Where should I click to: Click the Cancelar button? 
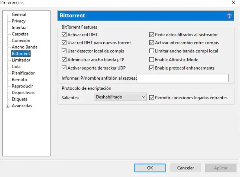point(186,168)
